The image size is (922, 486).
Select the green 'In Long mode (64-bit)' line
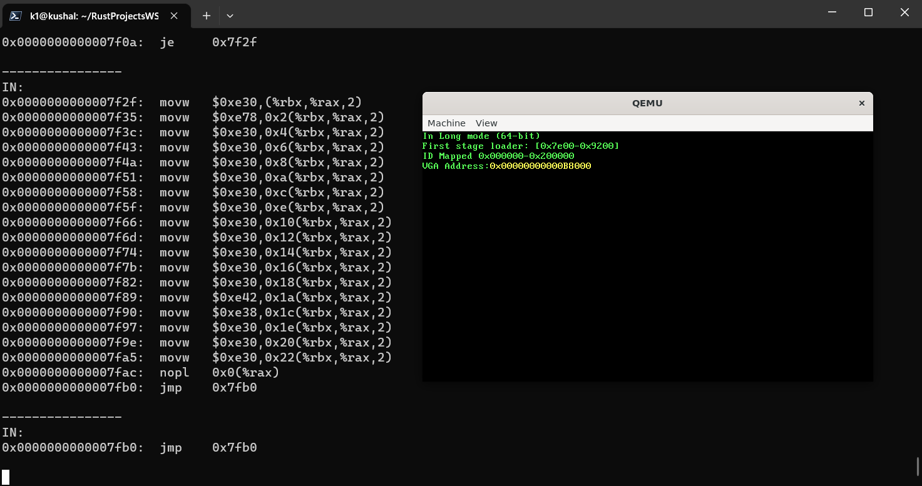click(481, 136)
